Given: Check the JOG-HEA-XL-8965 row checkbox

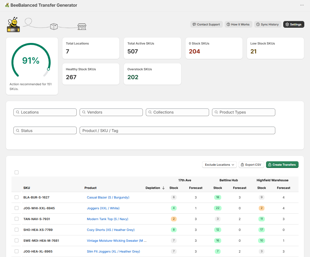Looking at the screenshot, I should pyautogui.click(x=17, y=251).
